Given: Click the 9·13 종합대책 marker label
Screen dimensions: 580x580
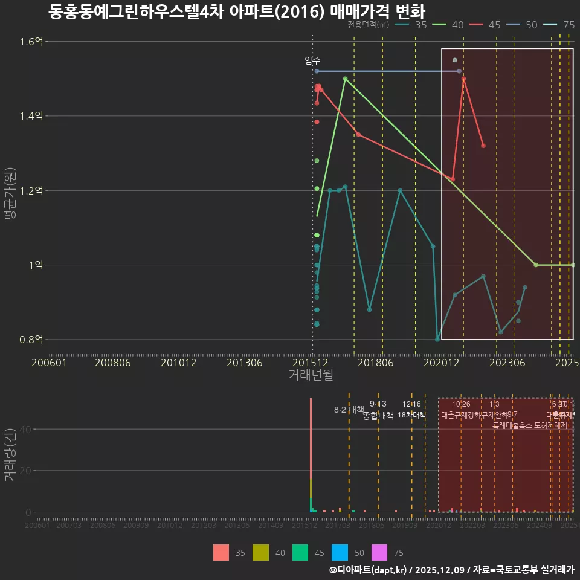Looking at the screenshot, I should pos(377,410).
